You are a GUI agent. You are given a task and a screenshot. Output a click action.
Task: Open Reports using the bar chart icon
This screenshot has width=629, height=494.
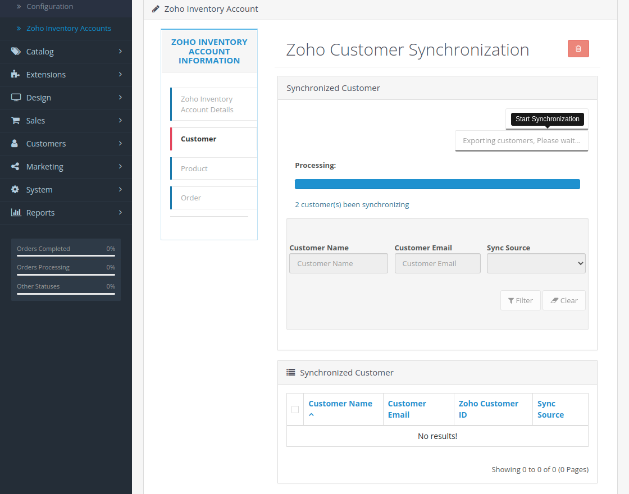click(16, 212)
